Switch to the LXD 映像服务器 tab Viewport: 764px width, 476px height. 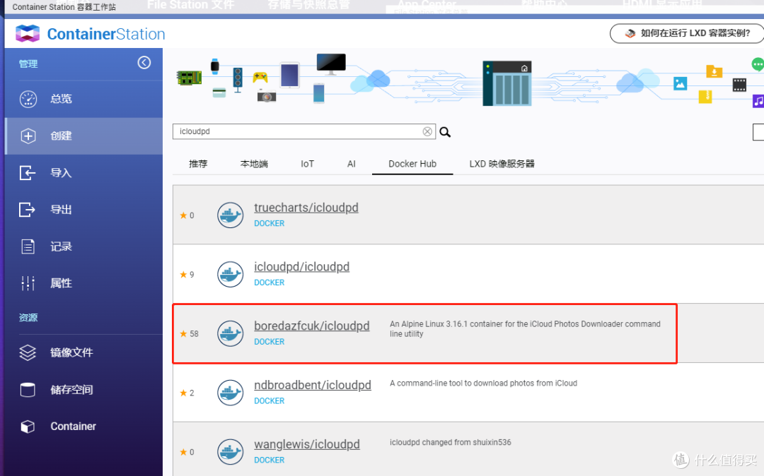click(501, 163)
